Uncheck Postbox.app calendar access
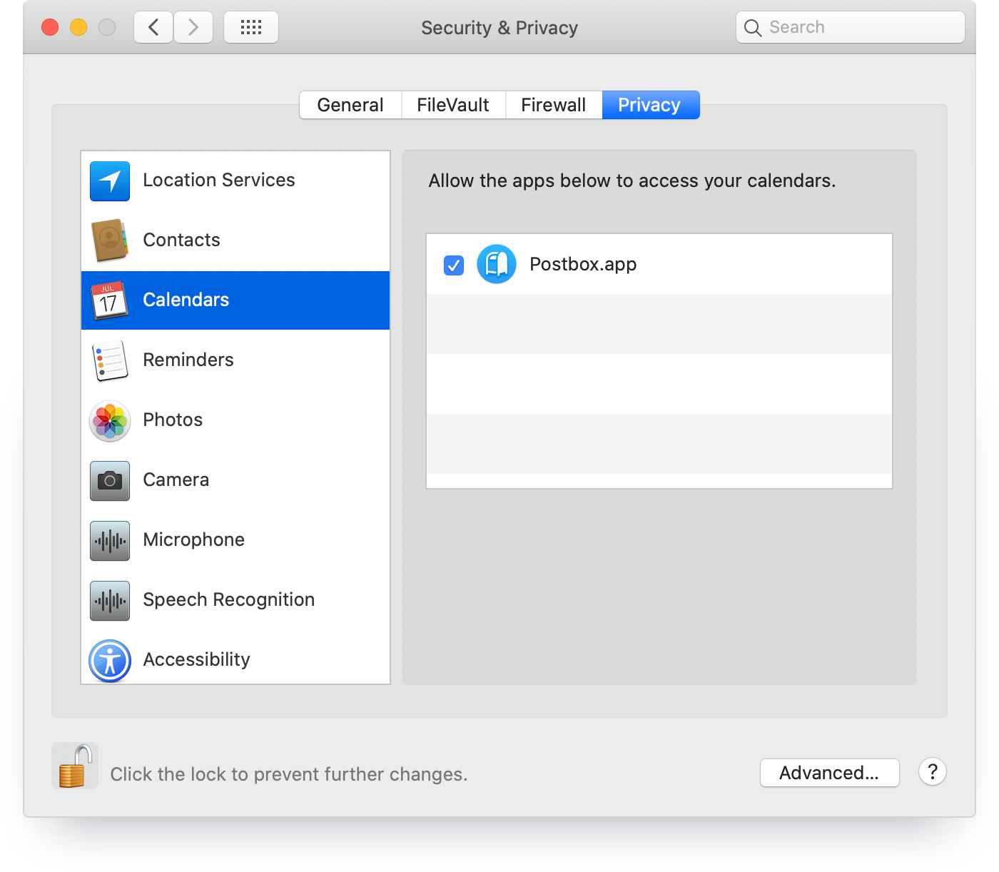The height and width of the screenshot is (872, 999). pyautogui.click(x=454, y=265)
